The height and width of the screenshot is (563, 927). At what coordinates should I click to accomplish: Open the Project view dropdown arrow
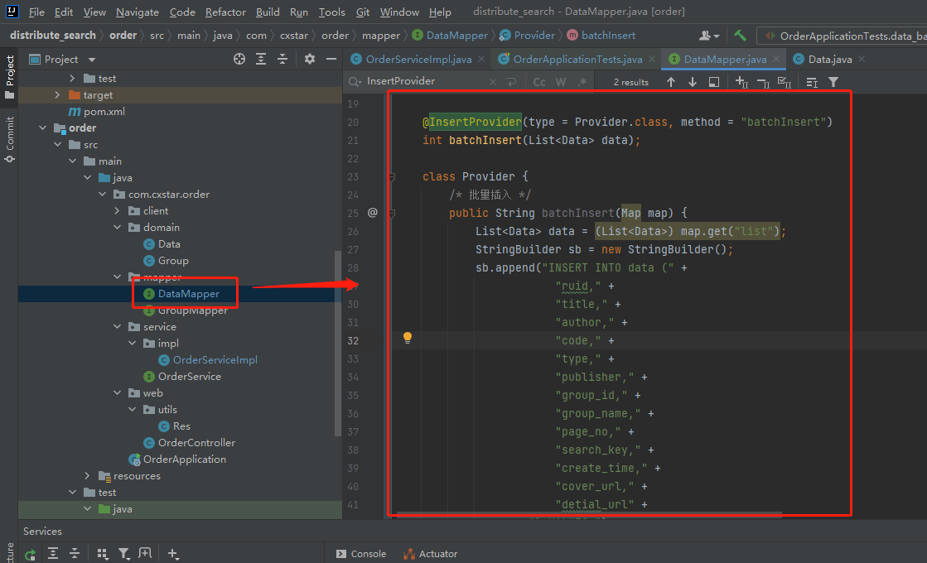coord(92,59)
